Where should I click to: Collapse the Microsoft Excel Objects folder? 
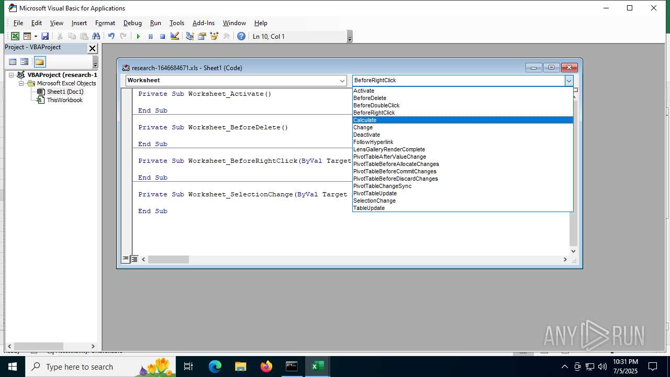[x=21, y=83]
